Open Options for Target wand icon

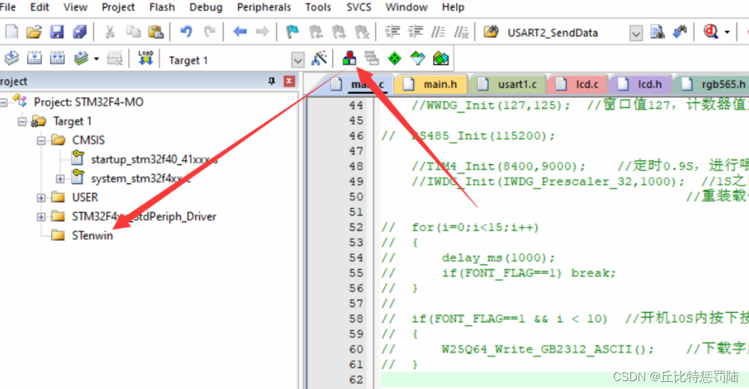click(319, 58)
